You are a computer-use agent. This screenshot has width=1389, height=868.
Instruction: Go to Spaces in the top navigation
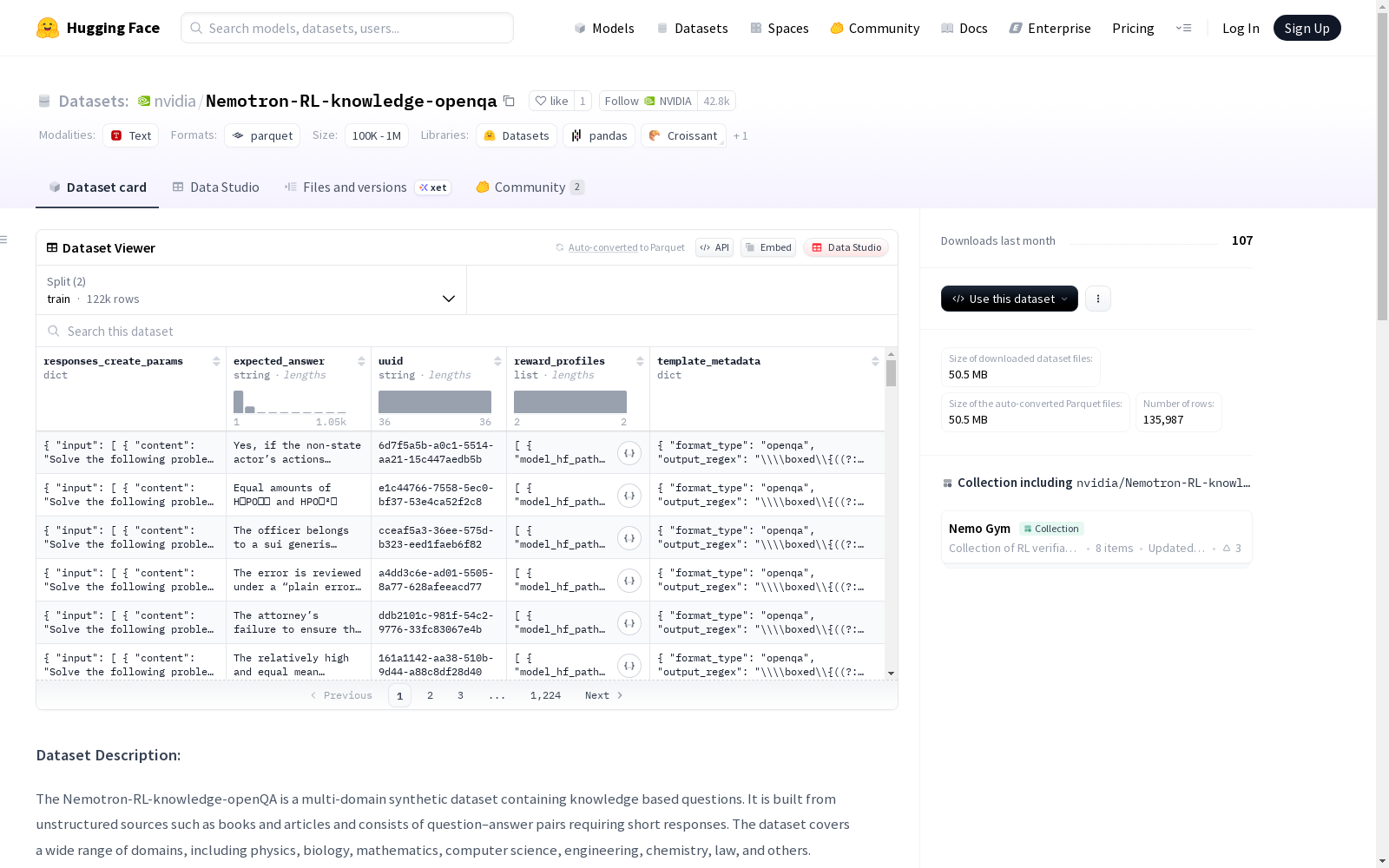click(x=780, y=28)
